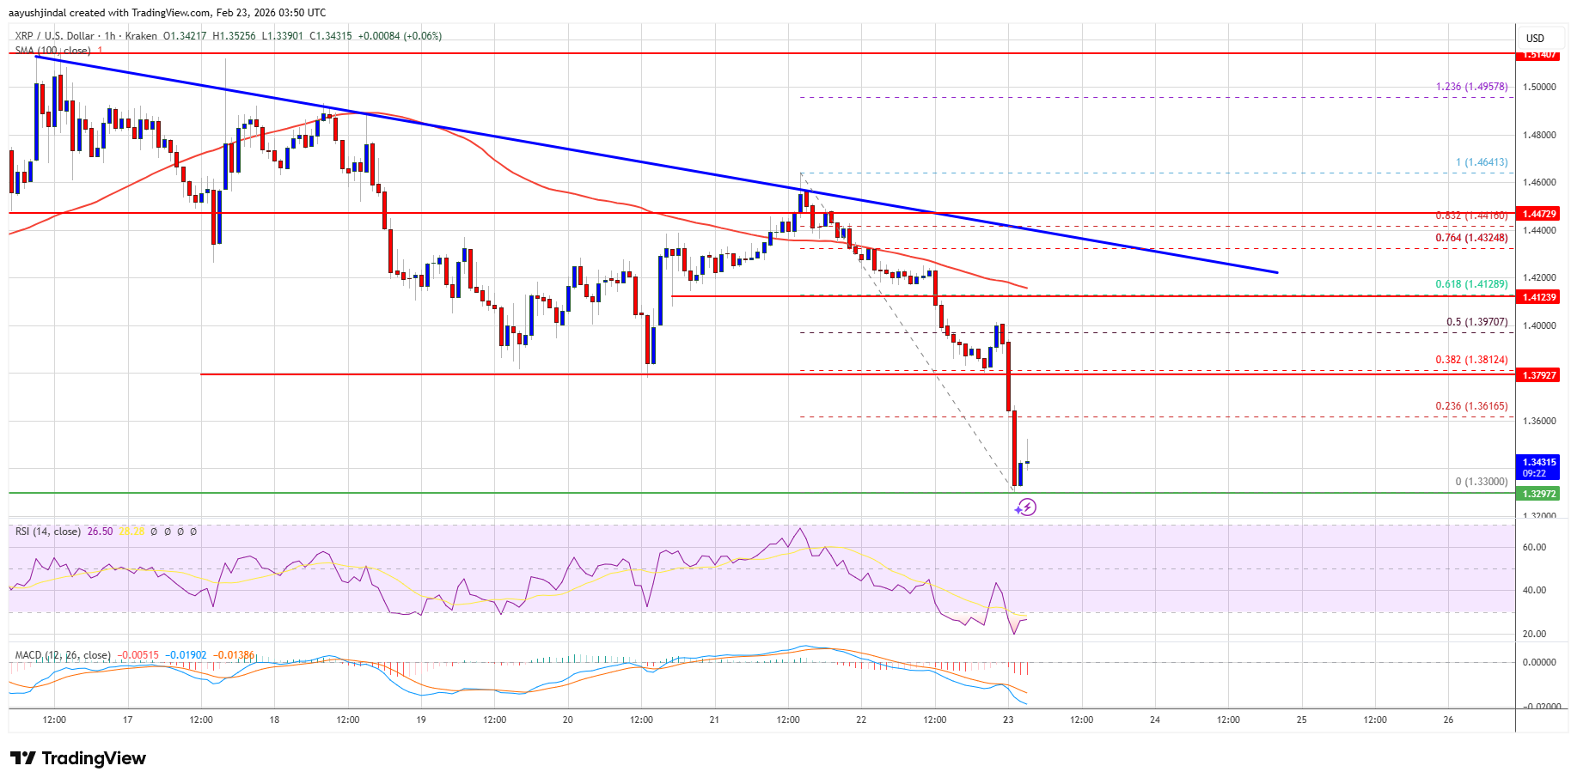Click the current price label 1.34315 on the price scale
This screenshot has width=1577, height=784.
(1537, 462)
